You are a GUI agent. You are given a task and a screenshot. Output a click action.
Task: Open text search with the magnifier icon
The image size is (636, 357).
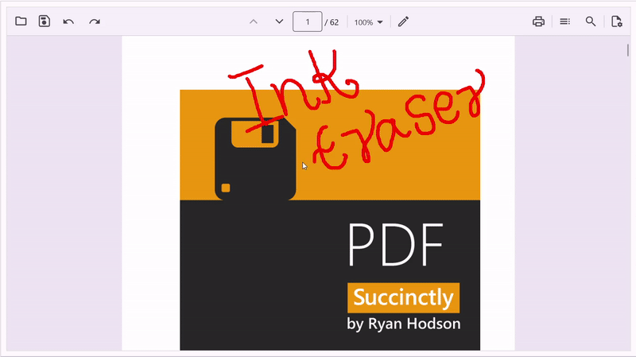[591, 21]
